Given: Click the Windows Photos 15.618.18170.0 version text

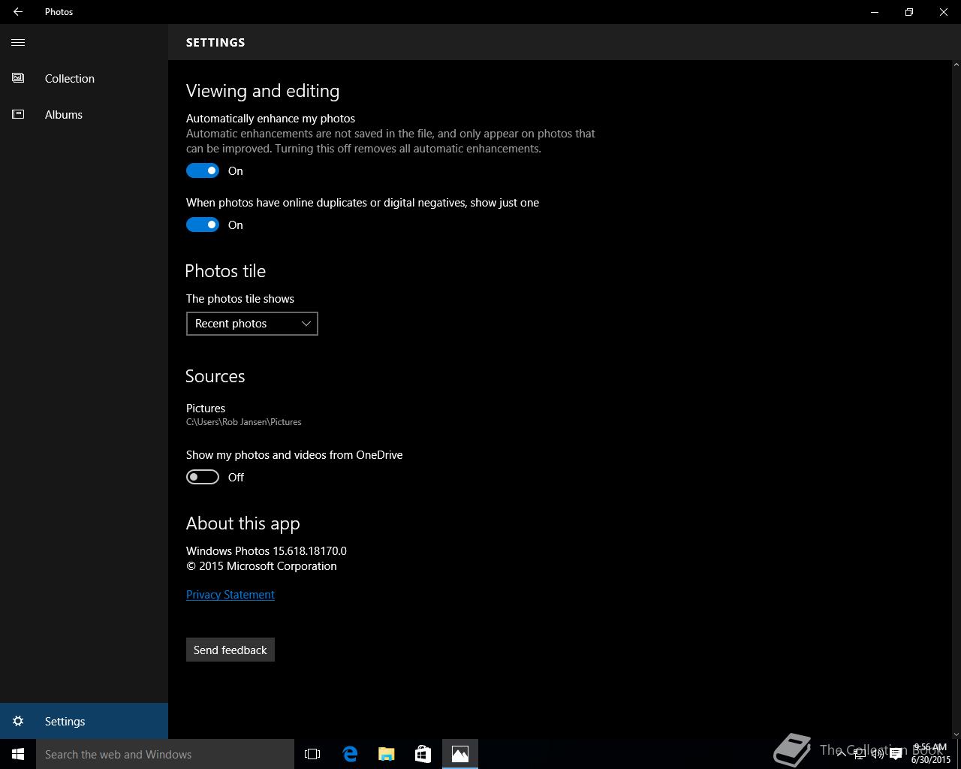Looking at the screenshot, I should pos(267,551).
